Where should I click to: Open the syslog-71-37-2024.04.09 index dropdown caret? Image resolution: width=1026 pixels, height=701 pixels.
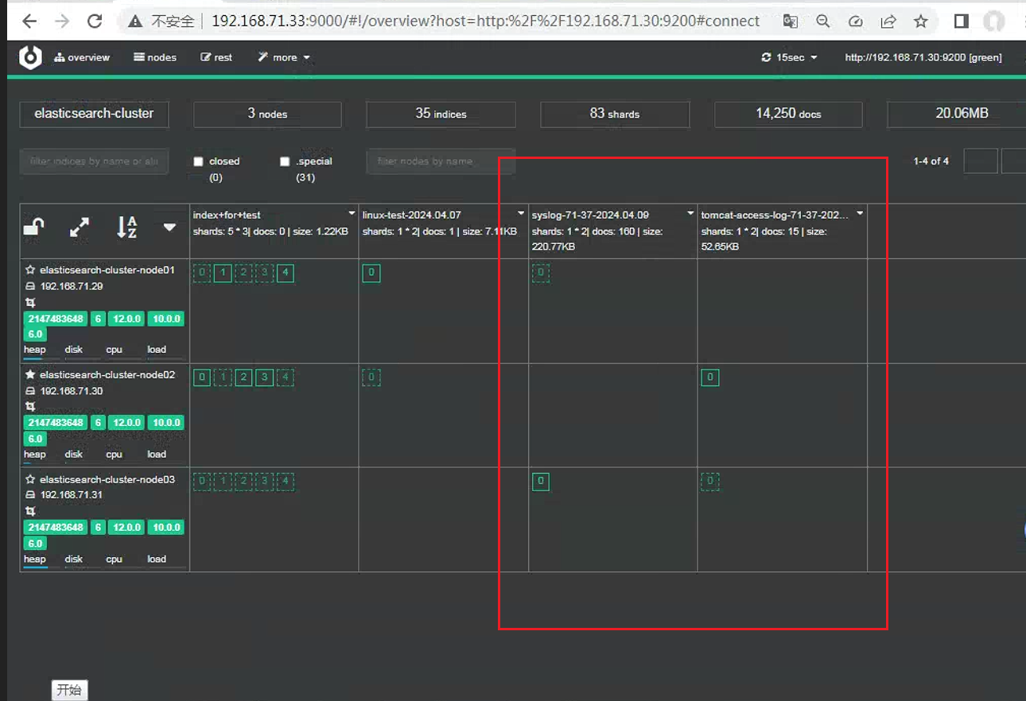coord(690,214)
